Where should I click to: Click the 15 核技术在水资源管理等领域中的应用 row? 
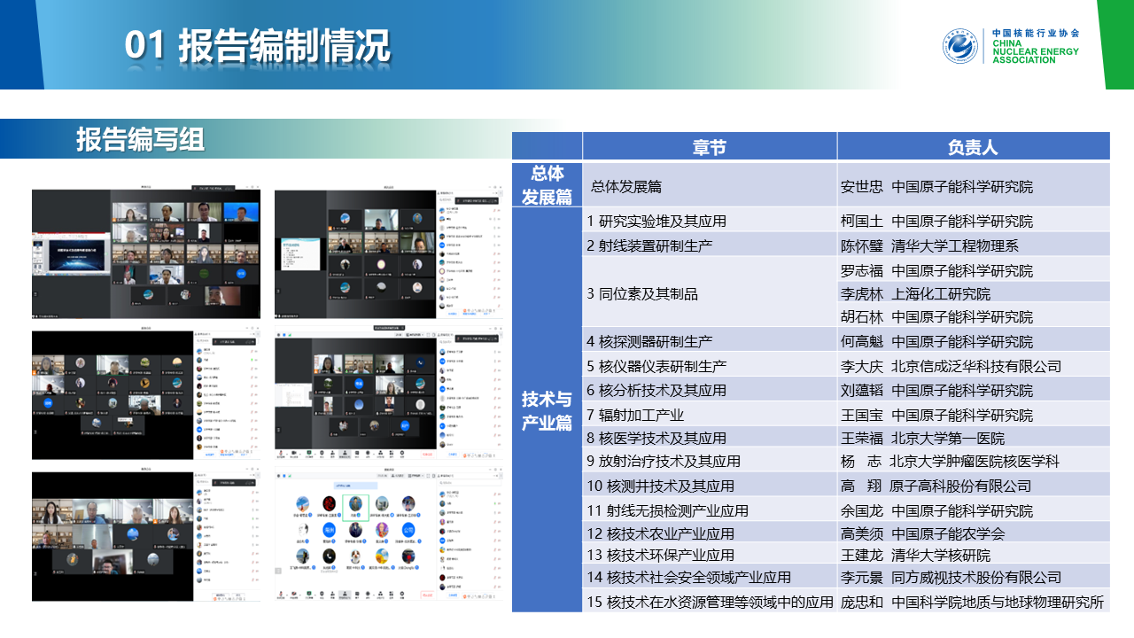tap(710, 602)
